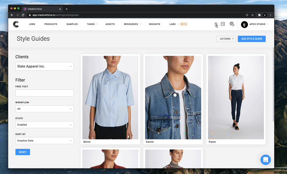
Task: Expand the Resources menu
Action: coord(133,24)
